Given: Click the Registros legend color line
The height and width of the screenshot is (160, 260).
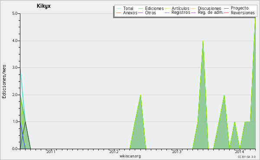Looking at the screenshot, I should 167,13.
